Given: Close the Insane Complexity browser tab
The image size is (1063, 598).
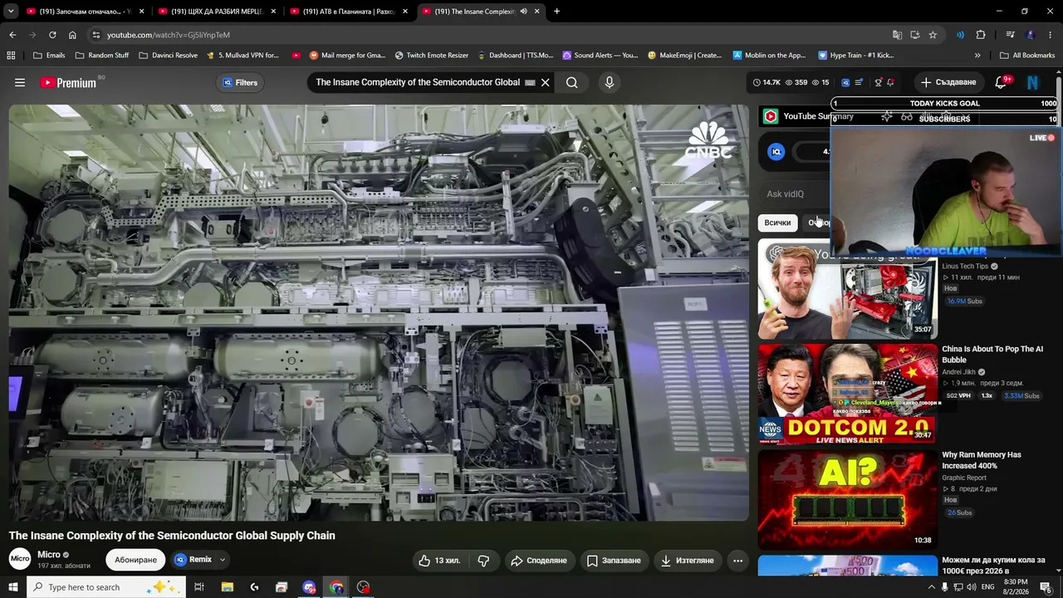Looking at the screenshot, I should click(x=537, y=12).
